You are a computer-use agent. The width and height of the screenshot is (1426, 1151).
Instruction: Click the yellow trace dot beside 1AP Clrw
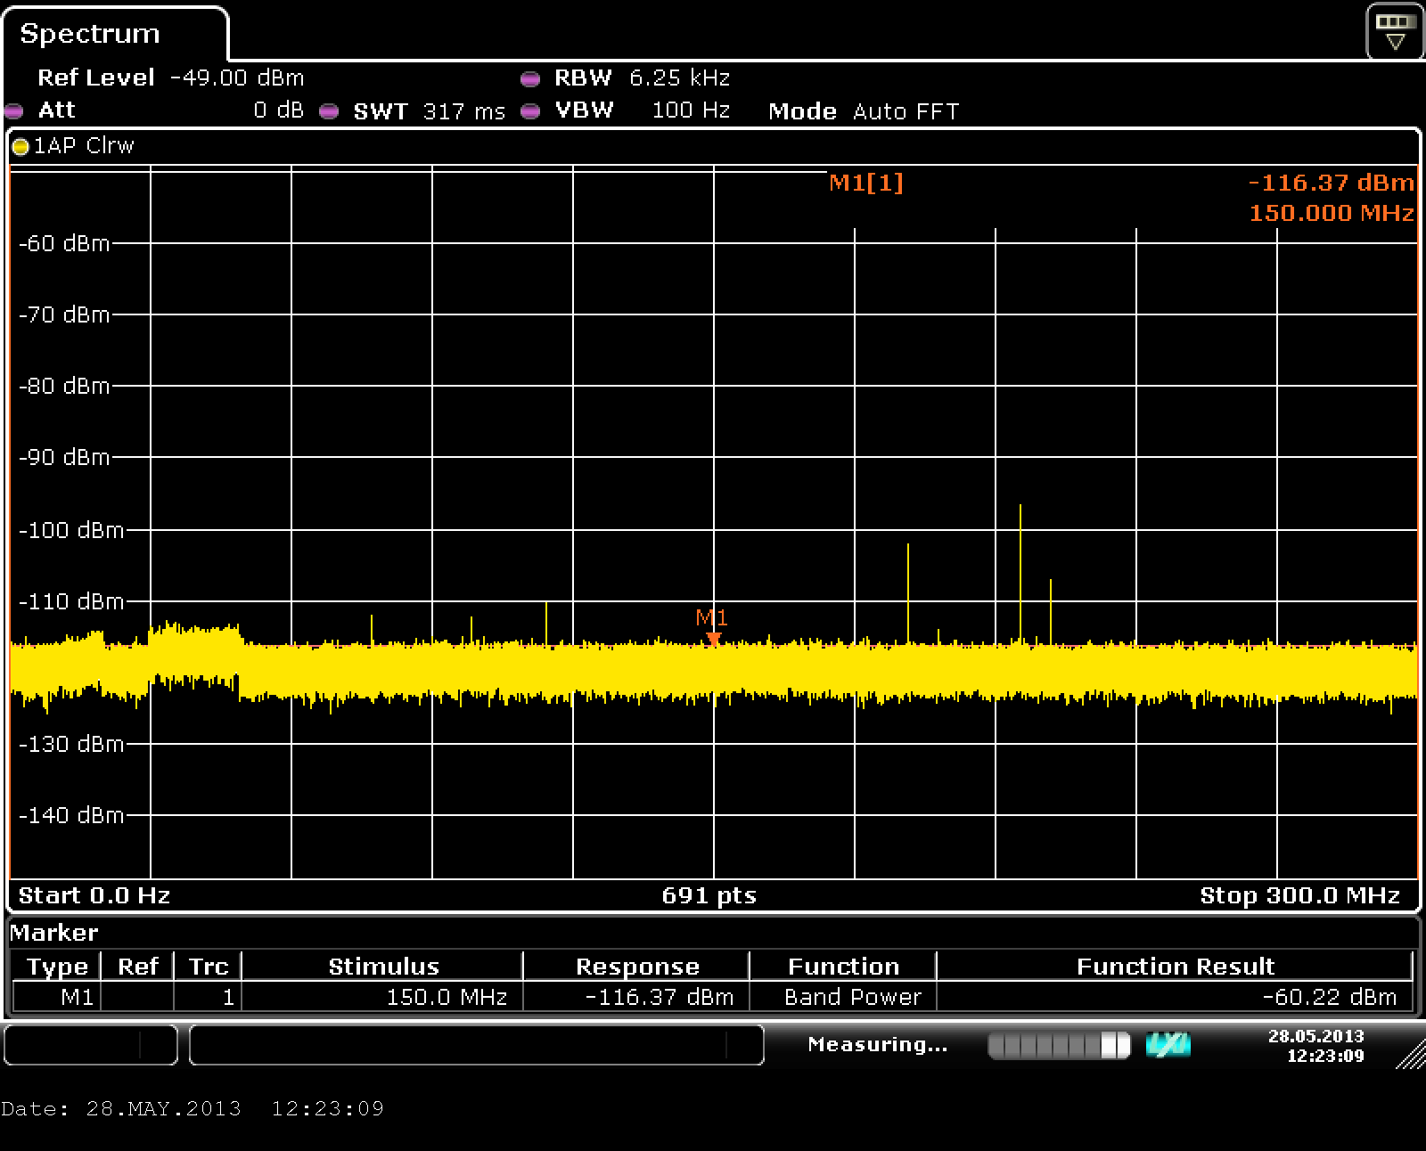coord(20,147)
